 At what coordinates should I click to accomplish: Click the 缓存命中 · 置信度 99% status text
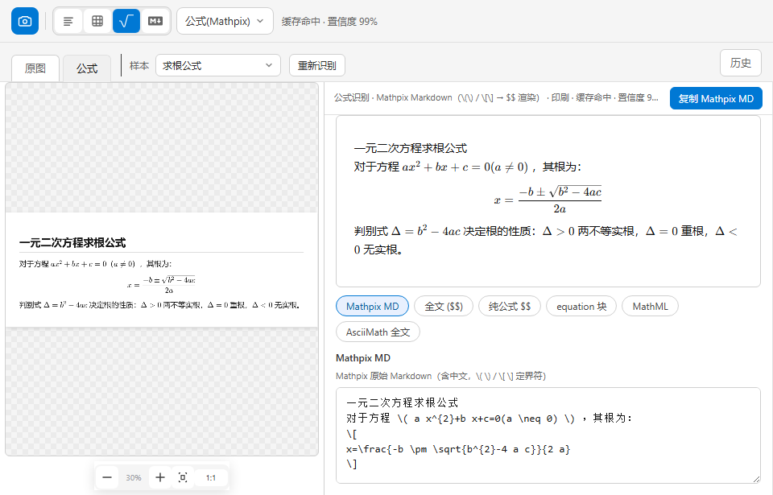(x=329, y=22)
